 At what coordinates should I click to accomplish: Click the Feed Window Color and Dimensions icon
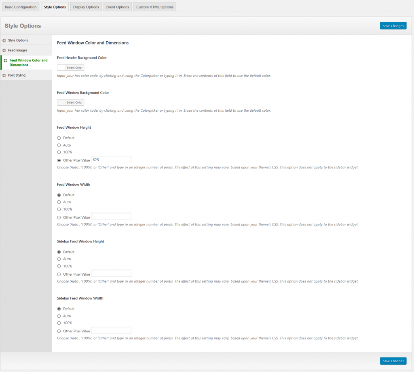click(x=5, y=61)
